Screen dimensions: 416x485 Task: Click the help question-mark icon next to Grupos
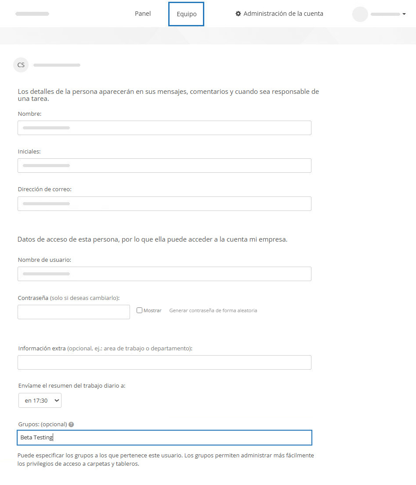[x=71, y=424]
